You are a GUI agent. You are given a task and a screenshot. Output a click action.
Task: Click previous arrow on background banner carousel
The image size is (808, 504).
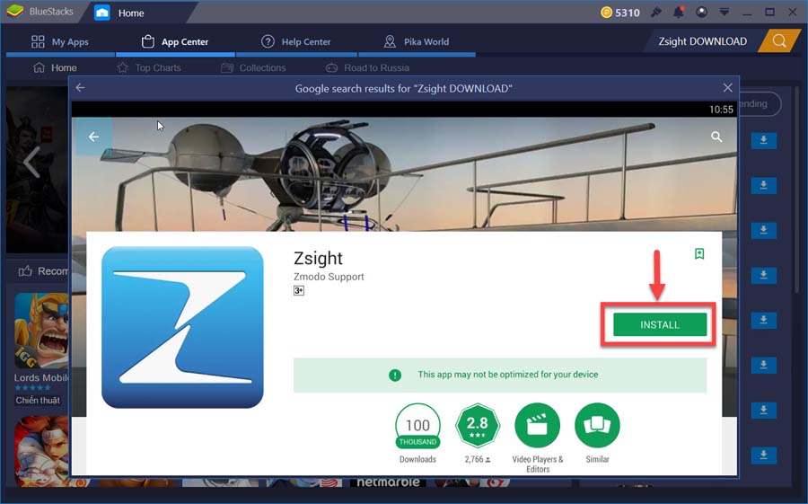pos(31,162)
